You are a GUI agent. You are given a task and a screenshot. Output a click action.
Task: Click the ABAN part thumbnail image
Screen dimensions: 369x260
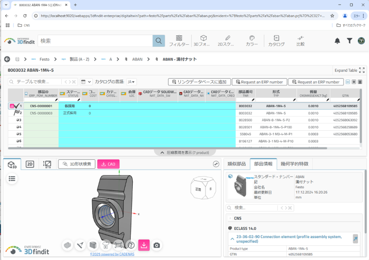(x=241, y=186)
